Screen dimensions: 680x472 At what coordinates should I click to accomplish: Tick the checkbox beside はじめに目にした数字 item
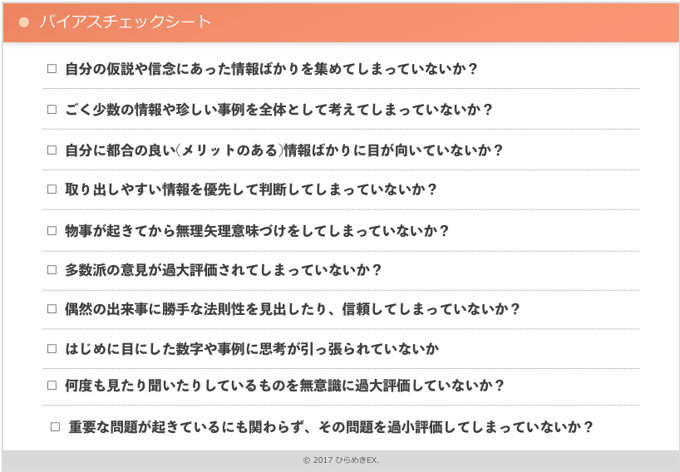click(52, 348)
